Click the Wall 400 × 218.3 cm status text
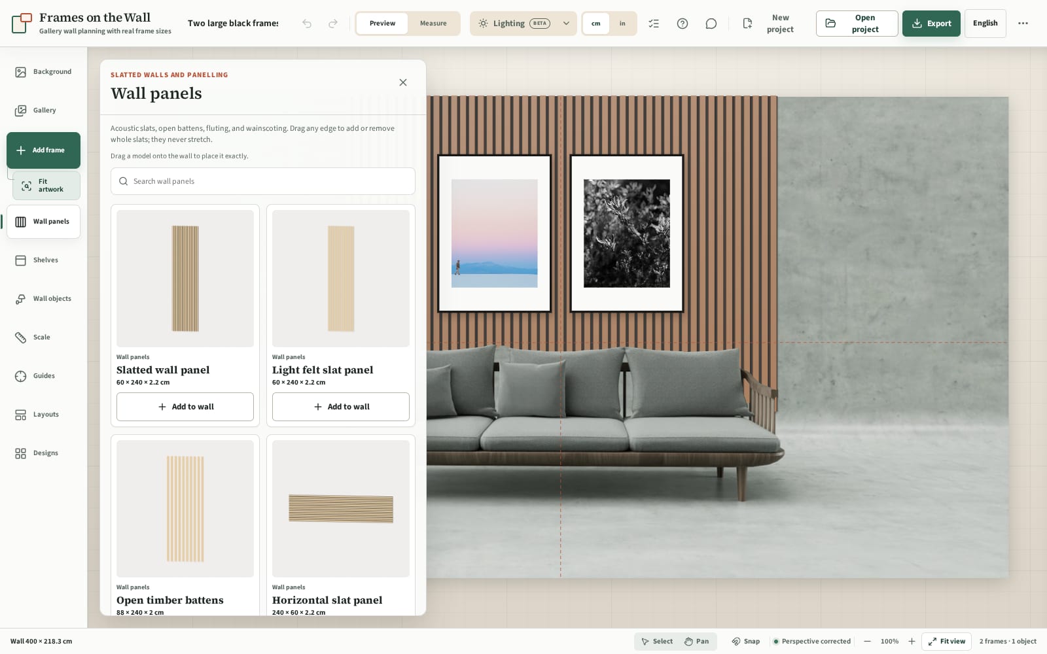 click(x=41, y=642)
